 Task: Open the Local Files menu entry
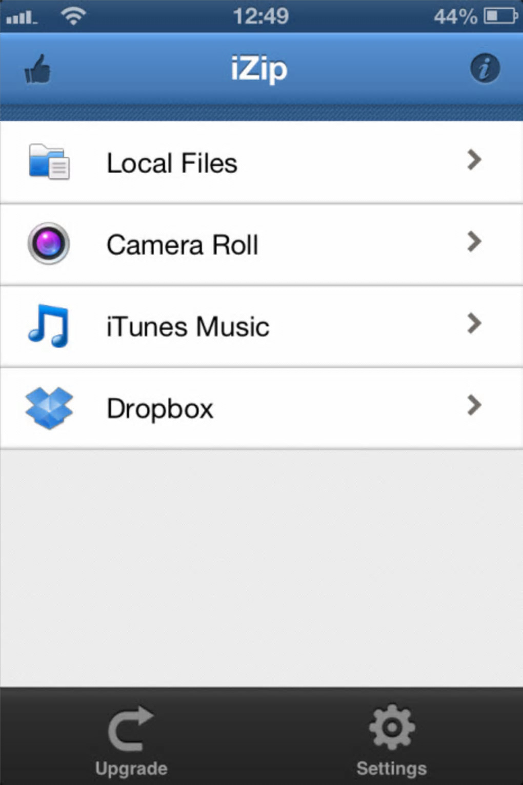(x=172, y=163)
